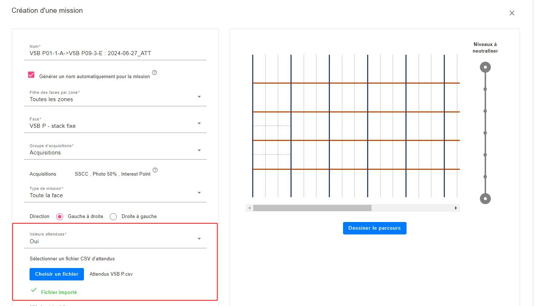Close the mission creation dialog
Viewport: 535px width, 306px height.
pyautogui.click(x=512, y=13)
